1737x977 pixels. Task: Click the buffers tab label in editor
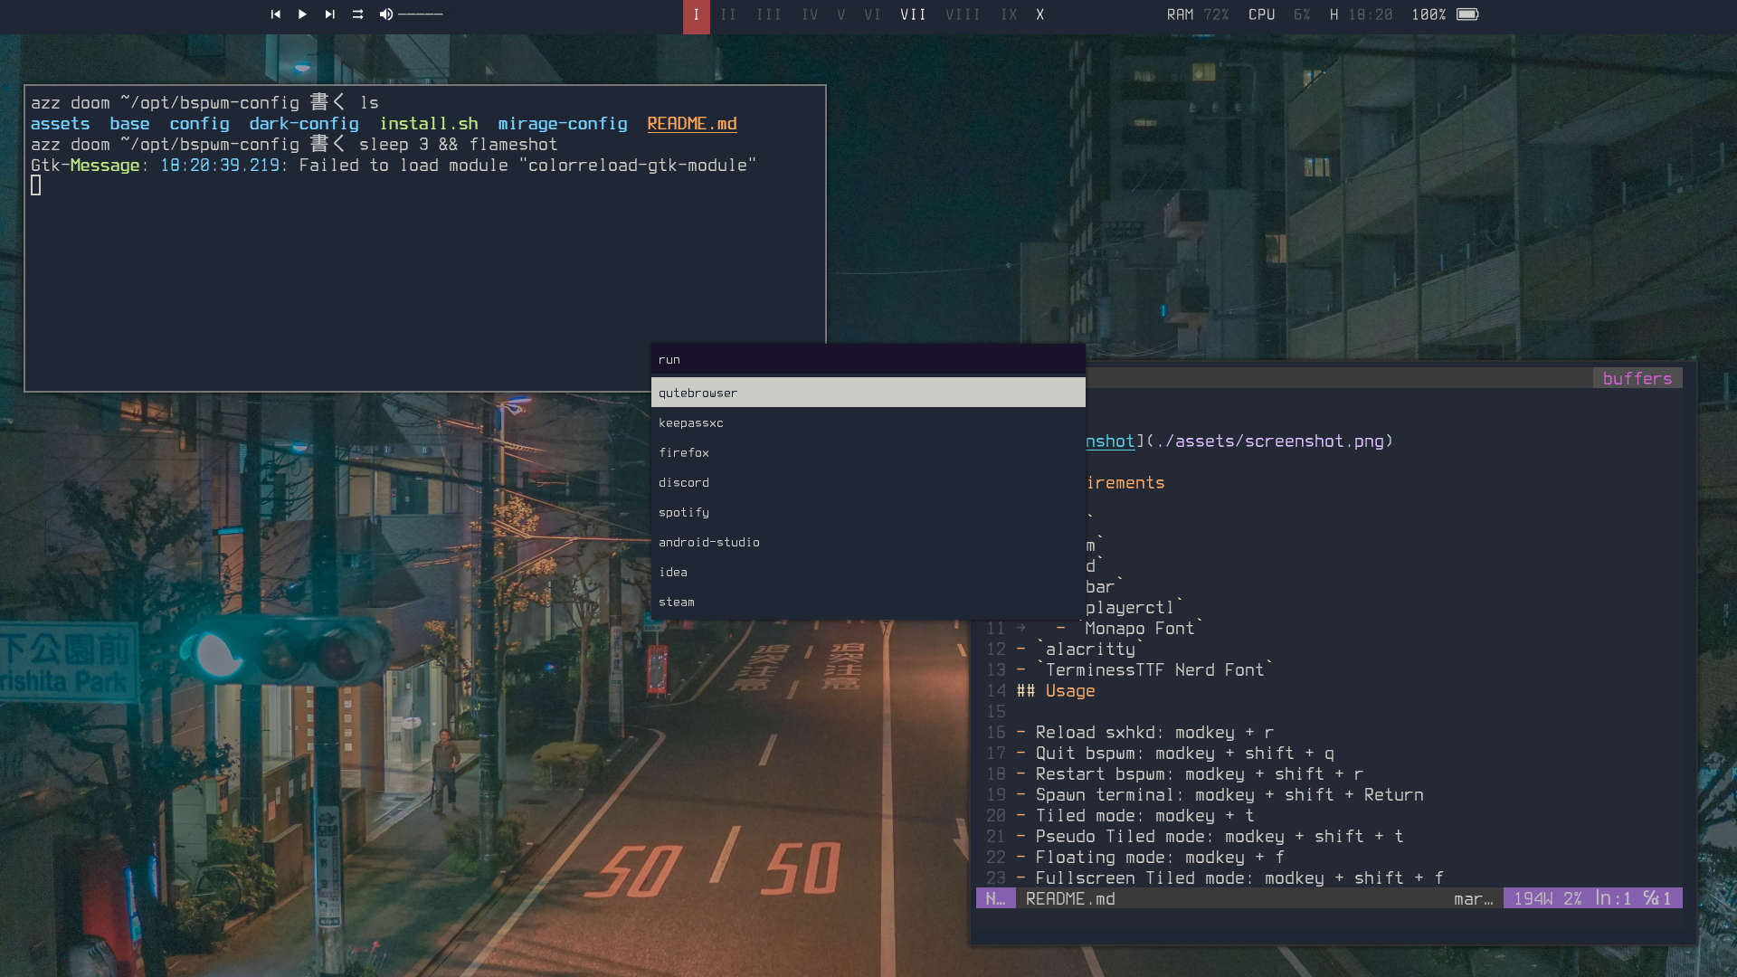click(x=1637, y=378)
